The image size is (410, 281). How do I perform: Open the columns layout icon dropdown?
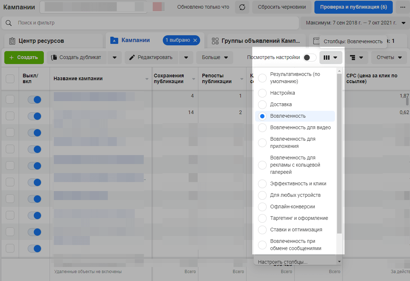click(331, 58)
